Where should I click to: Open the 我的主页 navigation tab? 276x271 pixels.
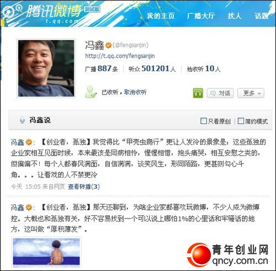click(x=161, y=16)
